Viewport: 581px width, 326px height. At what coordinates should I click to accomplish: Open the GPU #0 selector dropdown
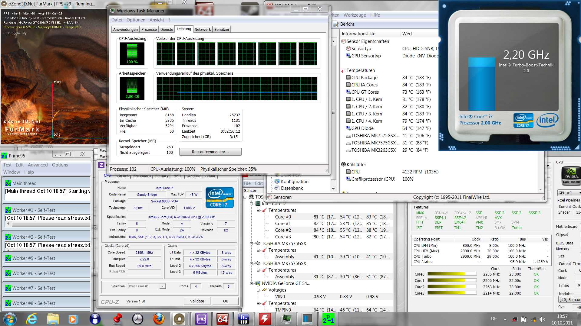569,193
